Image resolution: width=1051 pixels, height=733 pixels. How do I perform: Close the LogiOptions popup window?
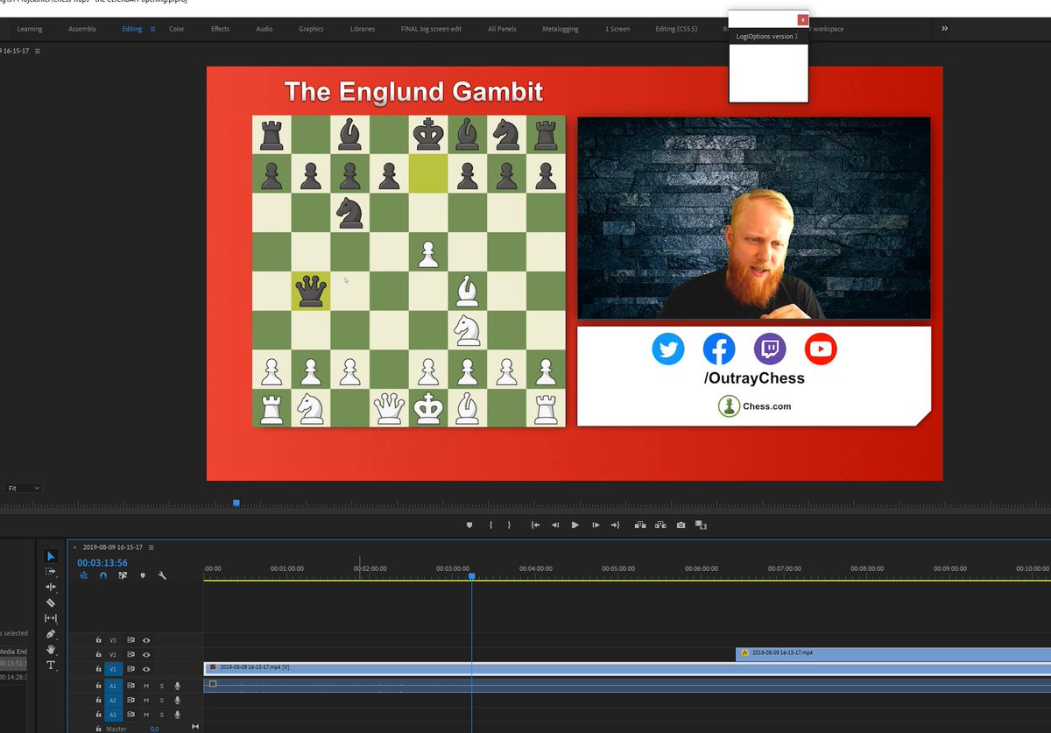(x=802, y=19)
